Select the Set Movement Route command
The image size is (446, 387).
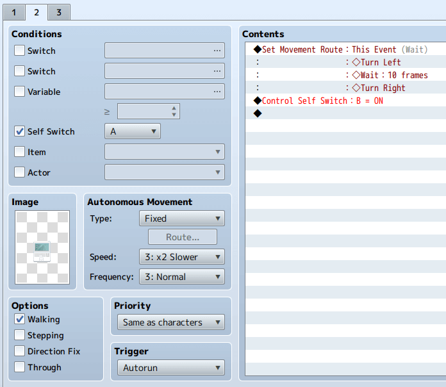click(302, 49)
